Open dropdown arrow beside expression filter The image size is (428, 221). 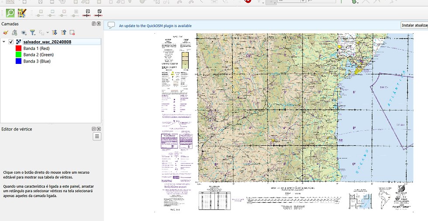pyautogui.click(x=48, y=32)
